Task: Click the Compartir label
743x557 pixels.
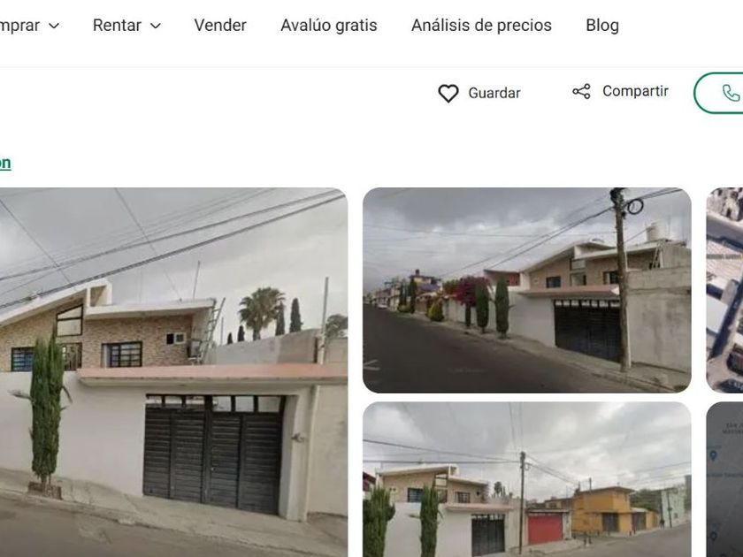Action: click(635, 91)
